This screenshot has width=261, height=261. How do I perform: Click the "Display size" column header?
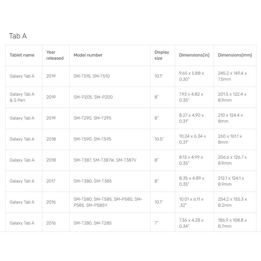click(x=162, y=55)
